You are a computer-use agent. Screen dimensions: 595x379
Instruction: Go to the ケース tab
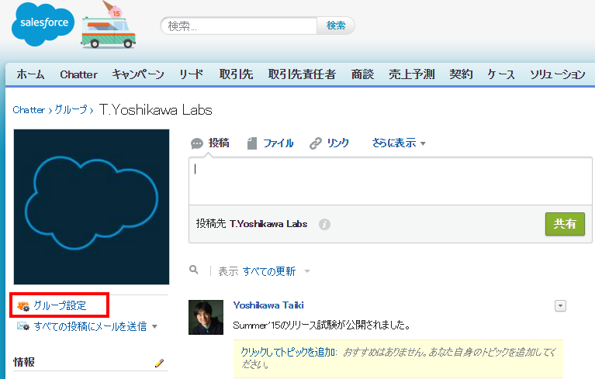pyautogui.click(x=501, y=74)
